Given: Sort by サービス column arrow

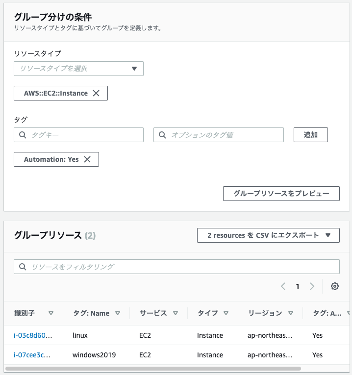Looking at the screenshot, I should [x=176, y=313].
